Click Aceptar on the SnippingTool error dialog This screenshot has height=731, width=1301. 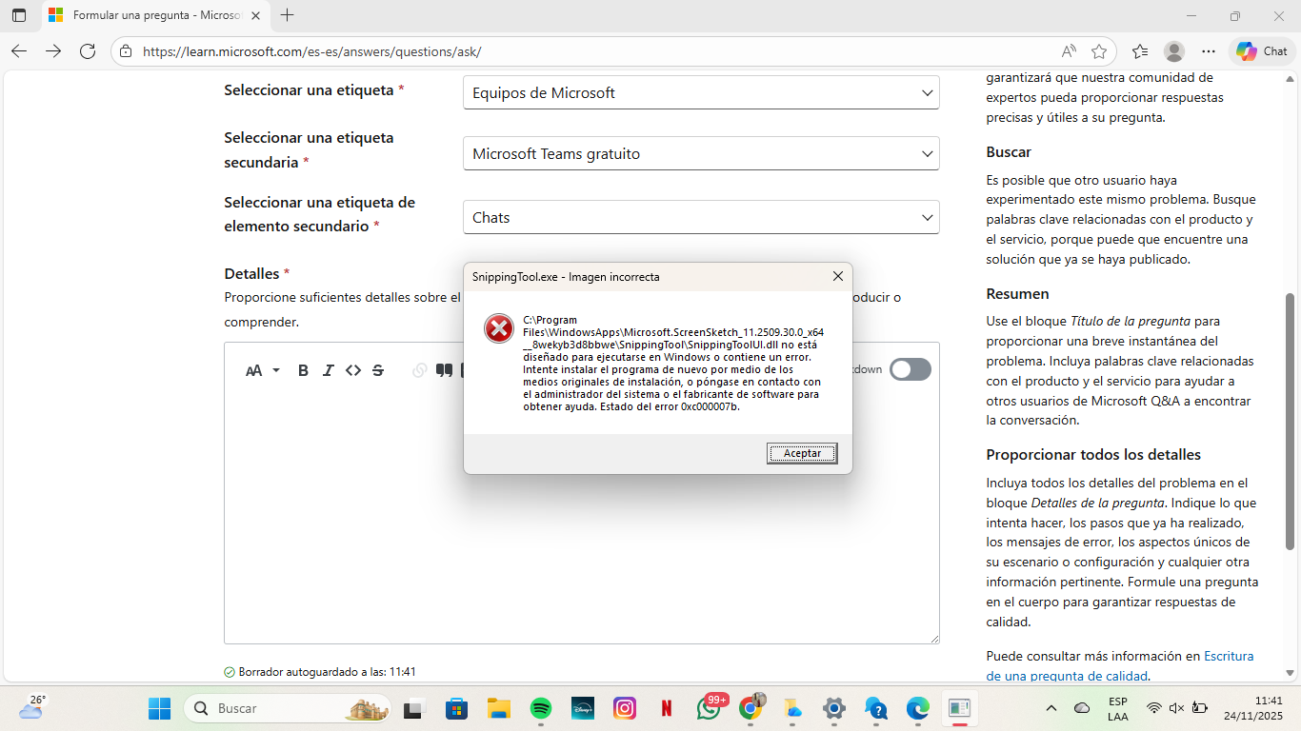[x=801, y=452]
